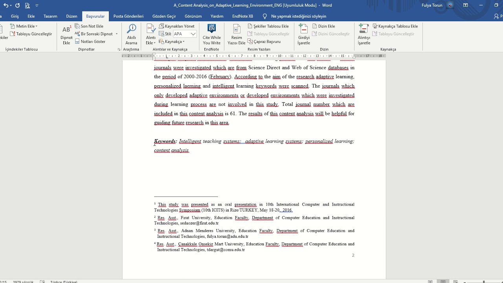The width and height of the screenshot is (503, 283).
Task: Click the Undo arrow in quick access toolbar
Action: pos(5,6)
